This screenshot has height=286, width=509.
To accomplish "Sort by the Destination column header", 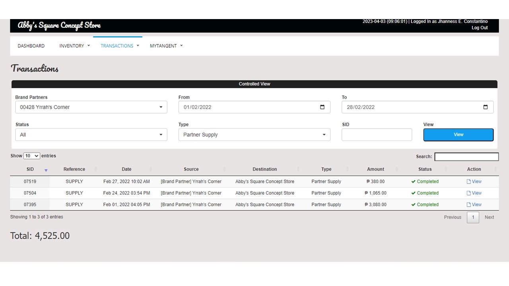I will pyautogui.click(x=265, y=169).
